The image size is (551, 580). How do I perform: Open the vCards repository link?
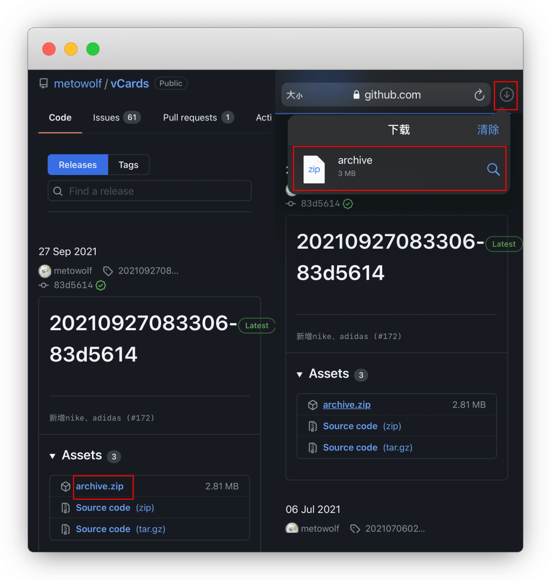click(130, 84)
